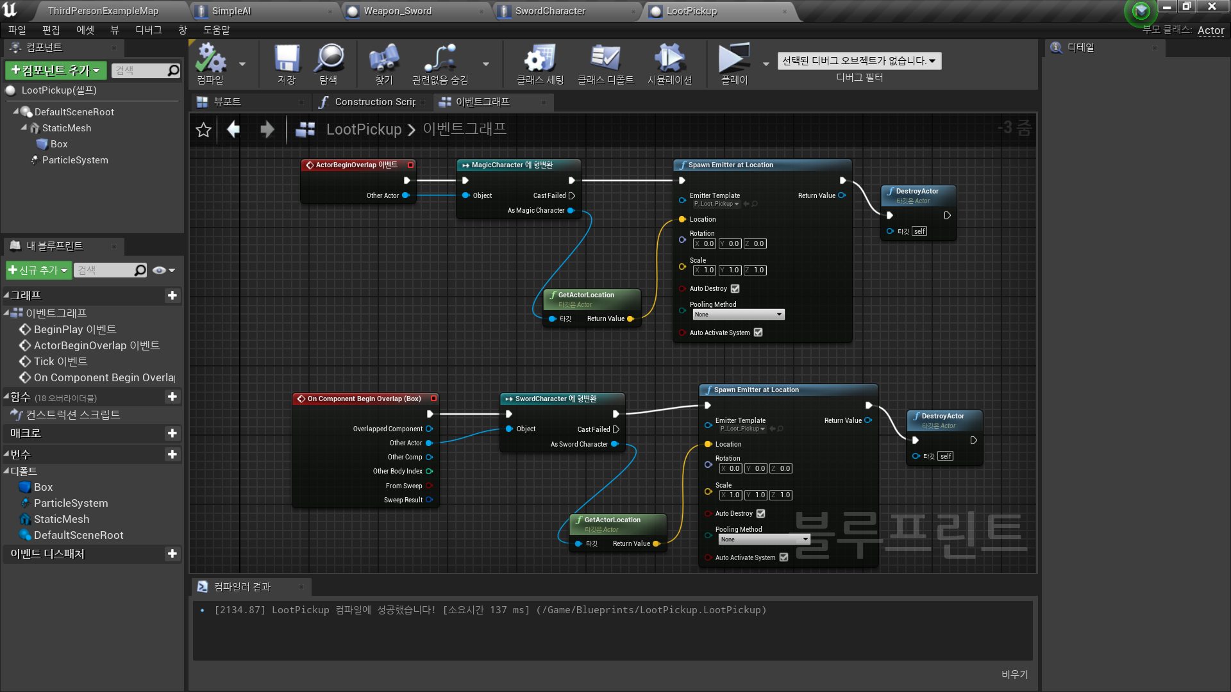Toggle Auto Destroy on upper Spawn Emitter node
This screenshot has width=1231, height=692.
click(735, 289)
